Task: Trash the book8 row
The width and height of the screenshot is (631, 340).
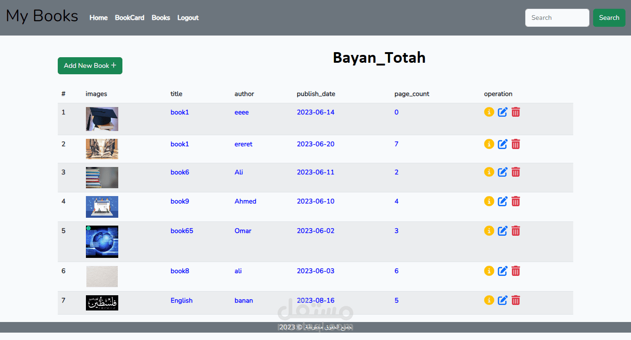Action: coord(516,271)
